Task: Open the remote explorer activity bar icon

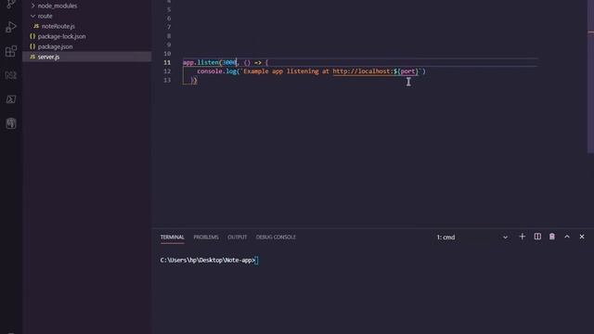Action: click(x=11, y=75)
